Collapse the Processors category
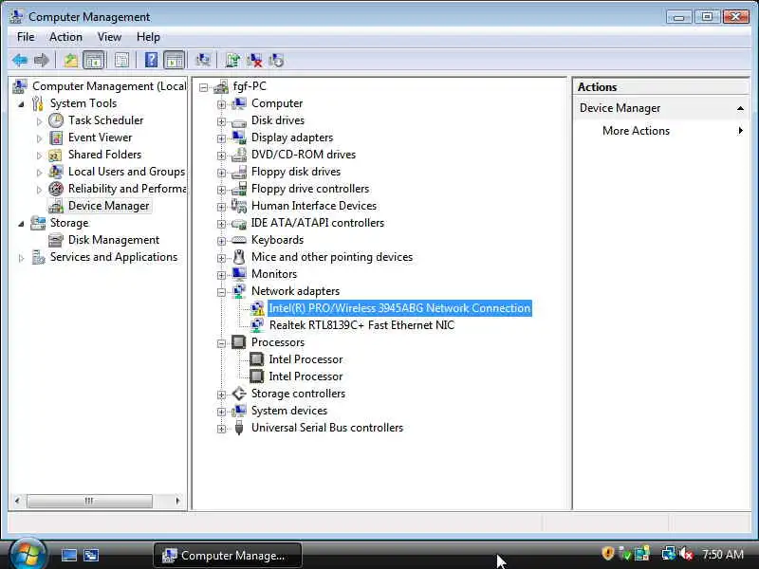The width and height of the screenshot is (759, 569). 221,343
